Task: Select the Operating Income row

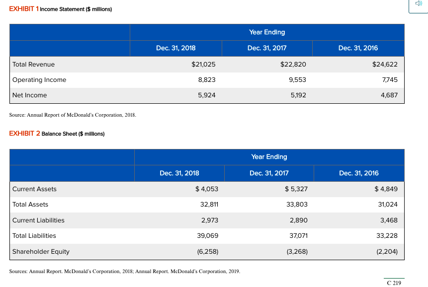Action: point(39,79)
